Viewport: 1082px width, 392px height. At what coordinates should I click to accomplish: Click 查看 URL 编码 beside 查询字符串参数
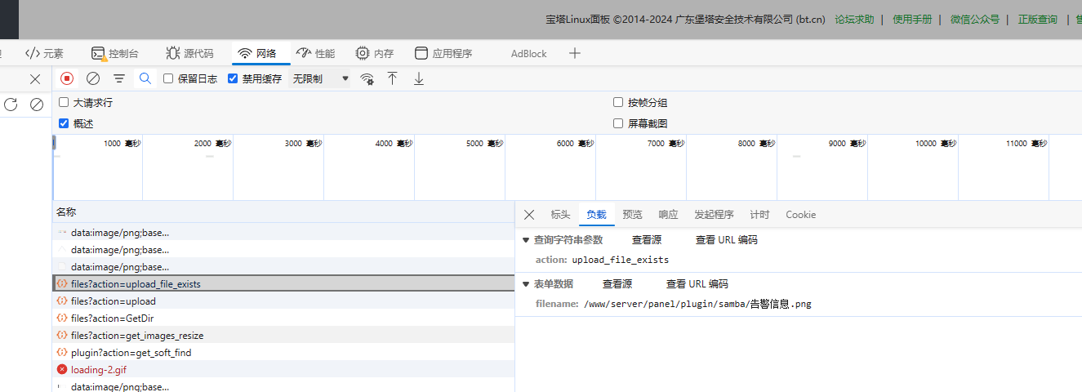[x=727, y=239]
